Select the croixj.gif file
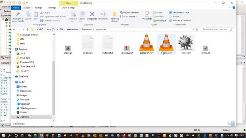246x138 pixels. click(x=68, y=49)
